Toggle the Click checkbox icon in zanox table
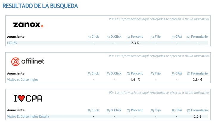 pos(89,37)
